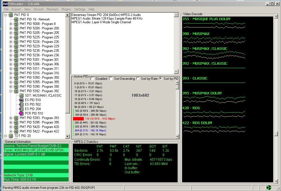Click the PMT icon next to Program 229

(16, 46)
